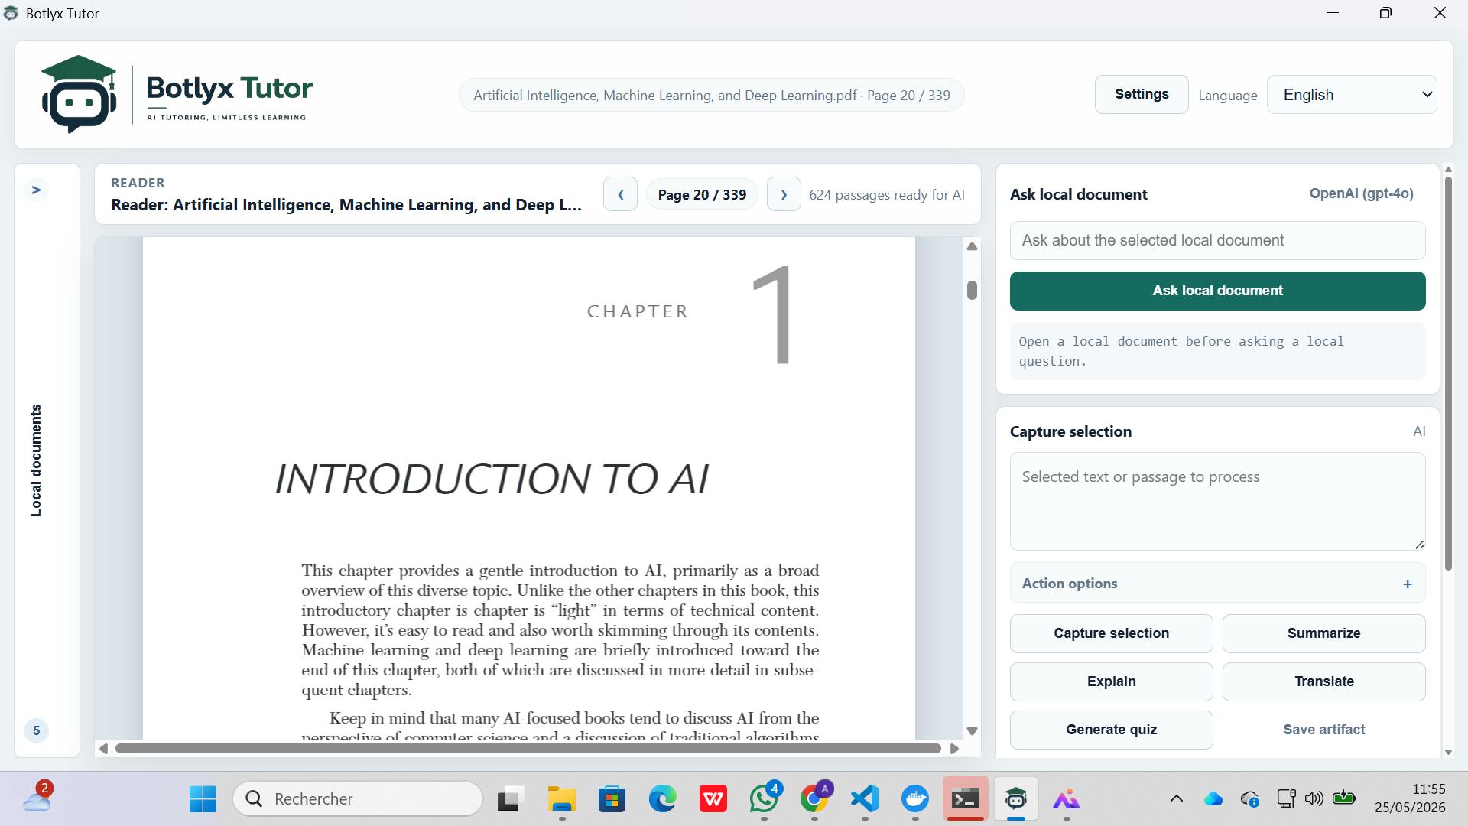The height and width of the screenshot is (826, 1468).
Task: Expand the Local documents sidebar arrow
Action: [36, 190]
